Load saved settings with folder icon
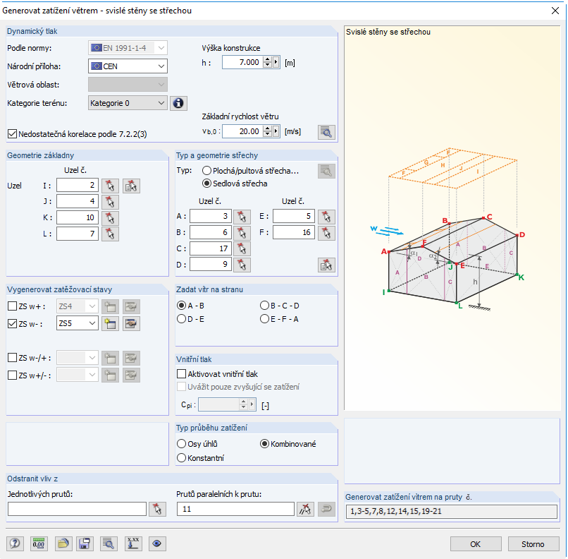The image size is (568, 559). [x=63, y=543]
